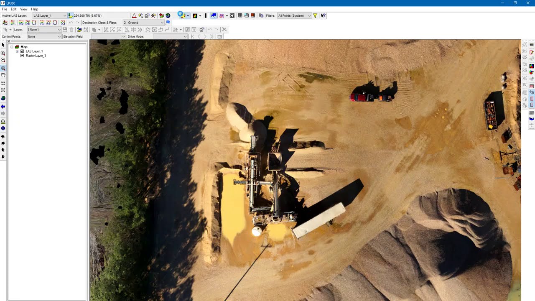Open the Active LAS Layer dropdown
The width and height of the screenshot is (535, 301).
[50, 16]
